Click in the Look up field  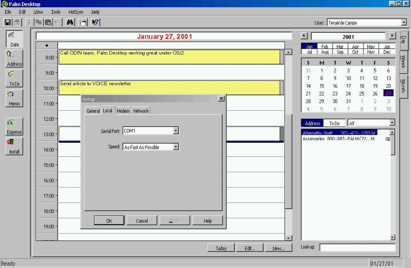pos(357,247)
